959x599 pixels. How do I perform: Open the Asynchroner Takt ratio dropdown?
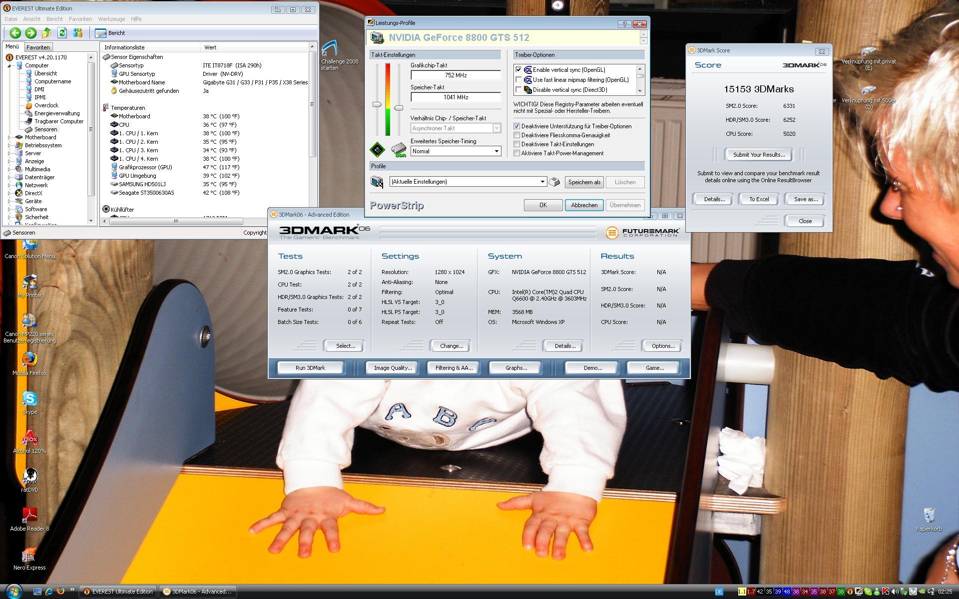click(x=456, y=128)
